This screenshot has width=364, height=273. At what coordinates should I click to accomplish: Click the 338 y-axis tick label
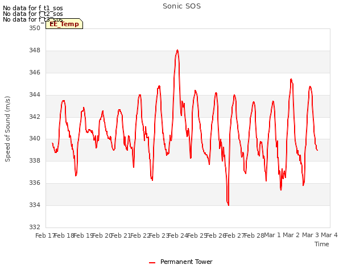pos(35,160)
